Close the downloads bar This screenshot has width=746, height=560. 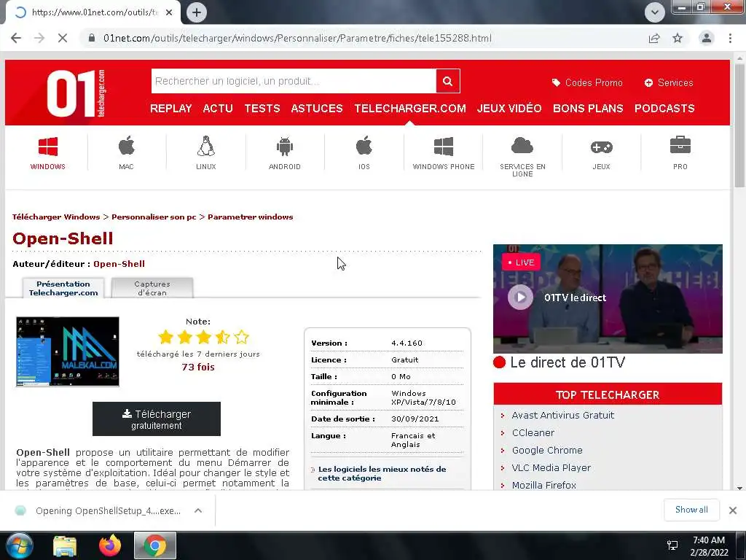click(x=733, y=510)
